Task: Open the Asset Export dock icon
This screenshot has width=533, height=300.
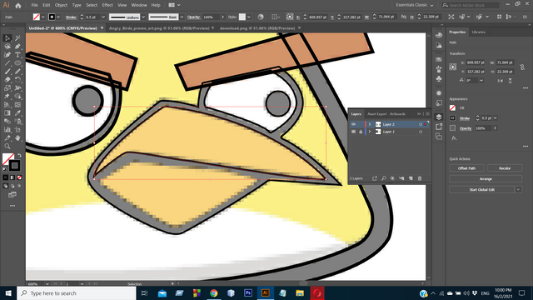Action: (439, 127)
